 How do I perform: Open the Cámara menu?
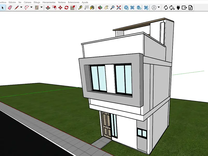[27, 2]
